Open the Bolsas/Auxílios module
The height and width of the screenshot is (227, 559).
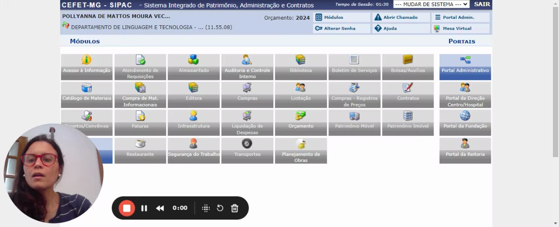[408, 67]
